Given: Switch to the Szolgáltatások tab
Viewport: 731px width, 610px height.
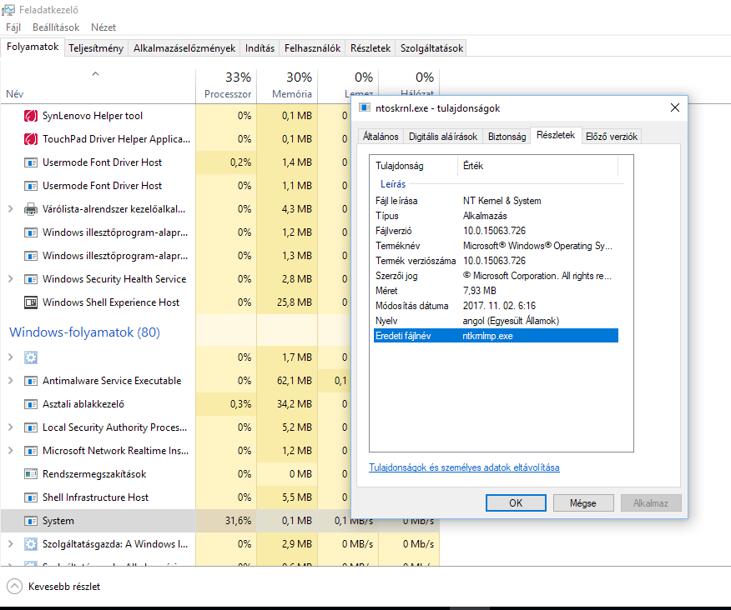Looking at the screenshot, I should (431, 48).
